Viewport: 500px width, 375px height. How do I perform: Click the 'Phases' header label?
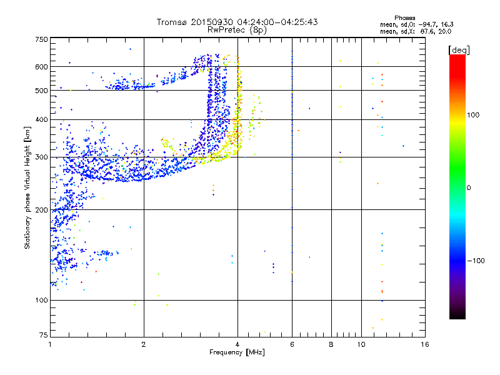coord(404,18)
